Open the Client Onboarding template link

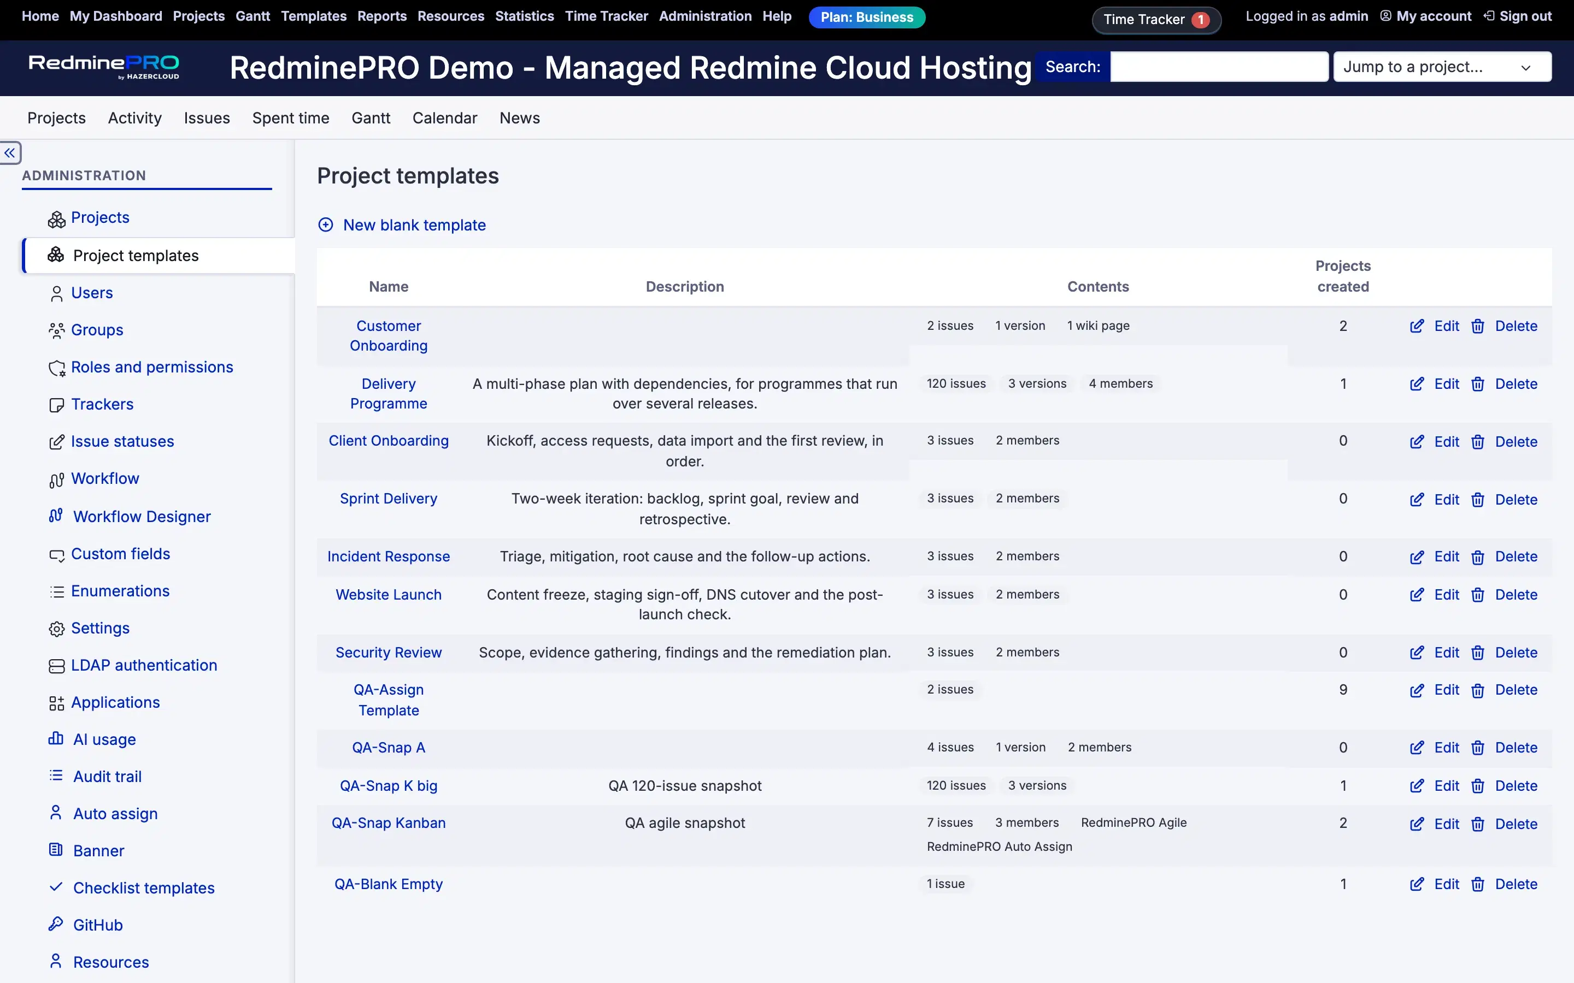[388, 441]
